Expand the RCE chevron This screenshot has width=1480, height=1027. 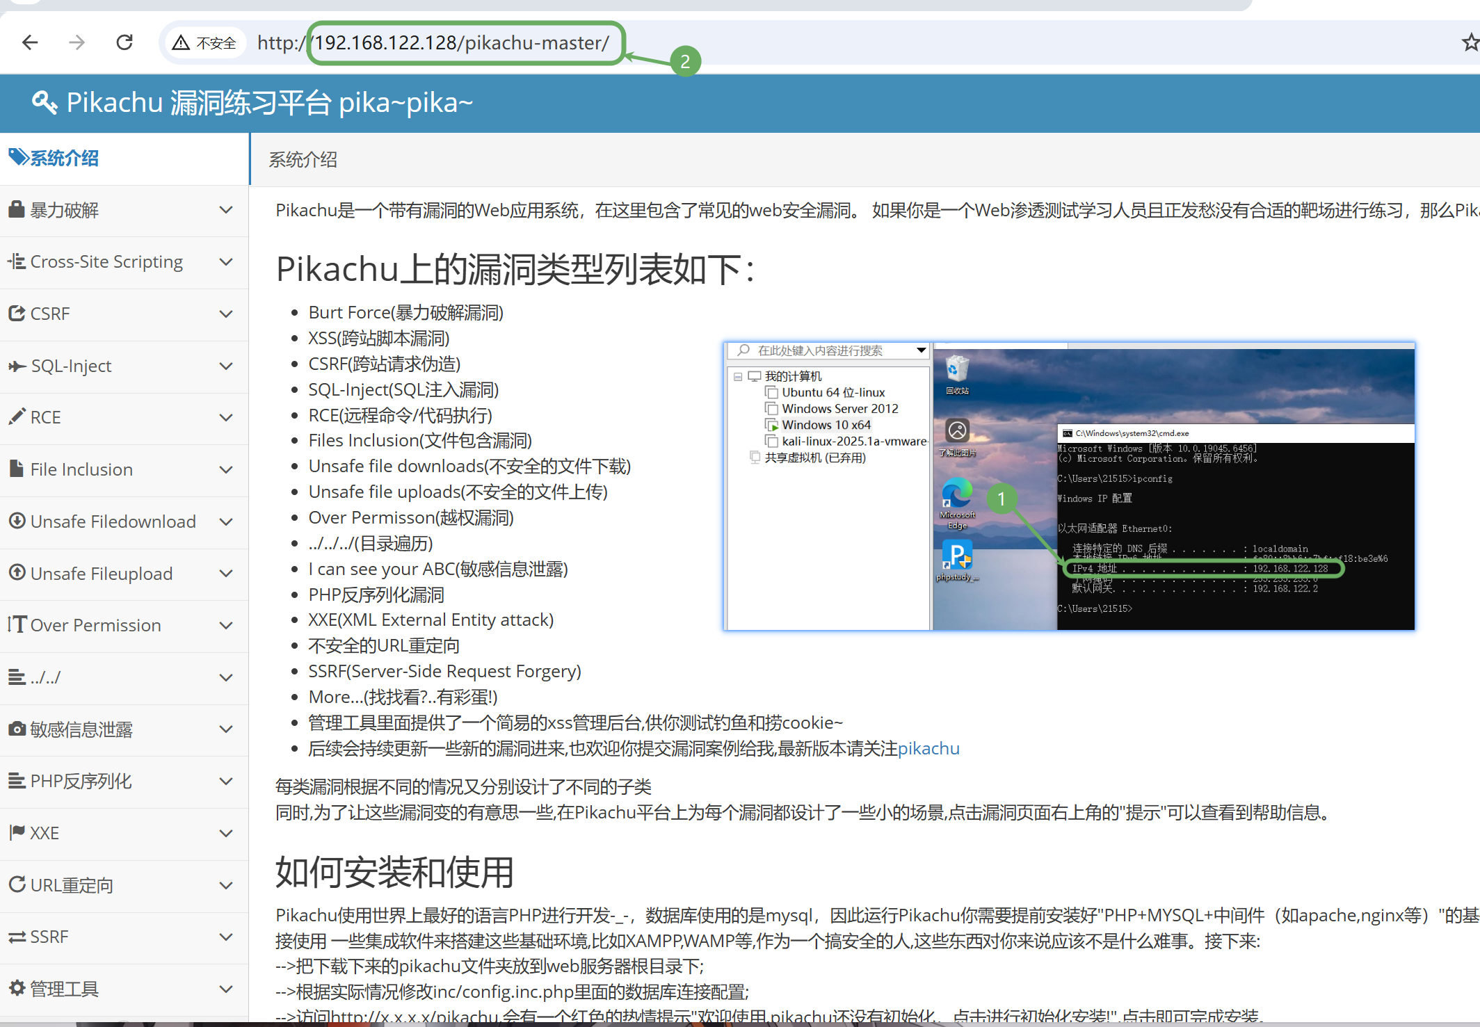click(x=226, y=417)
